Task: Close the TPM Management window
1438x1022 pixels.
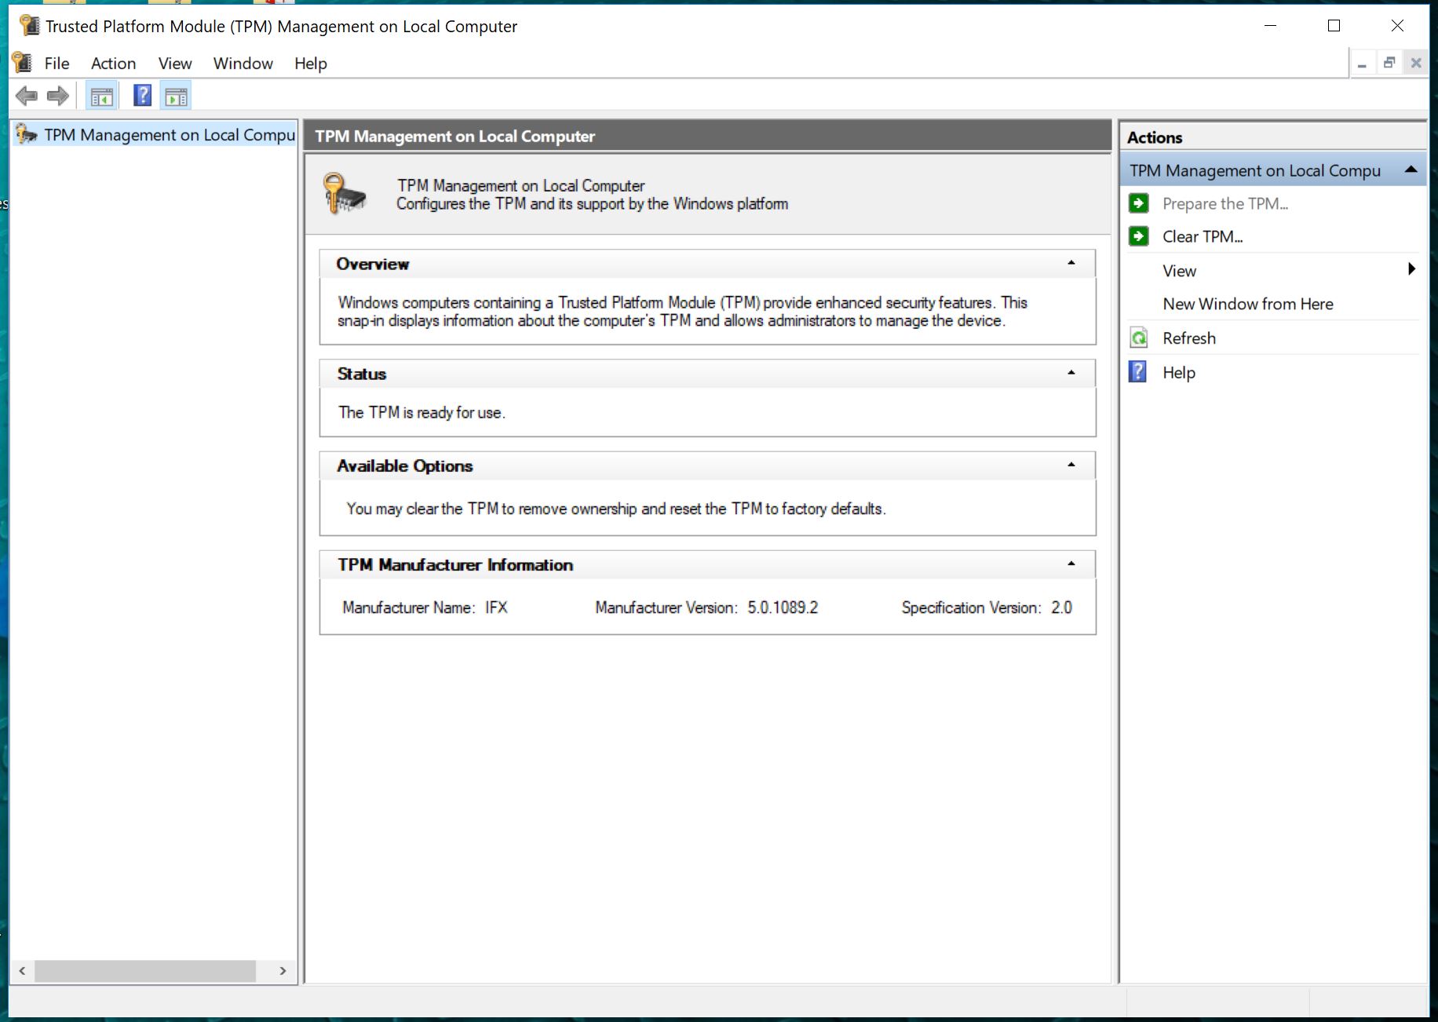Action: point(1397,26)
